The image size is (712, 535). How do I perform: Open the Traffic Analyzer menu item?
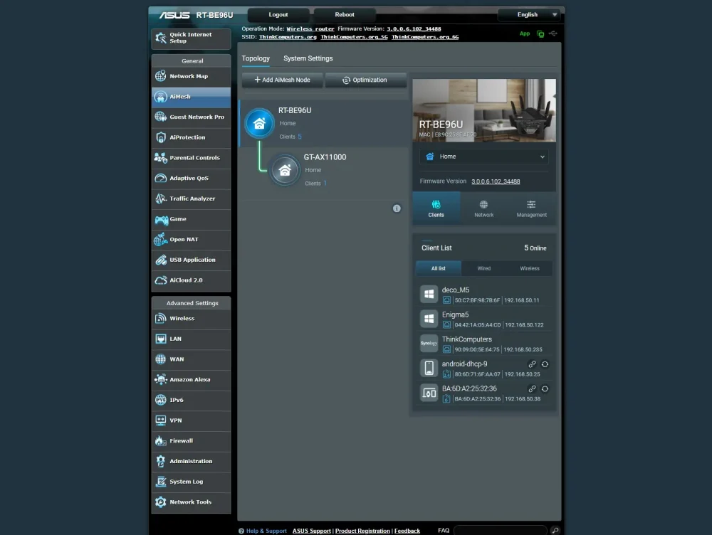191,198
